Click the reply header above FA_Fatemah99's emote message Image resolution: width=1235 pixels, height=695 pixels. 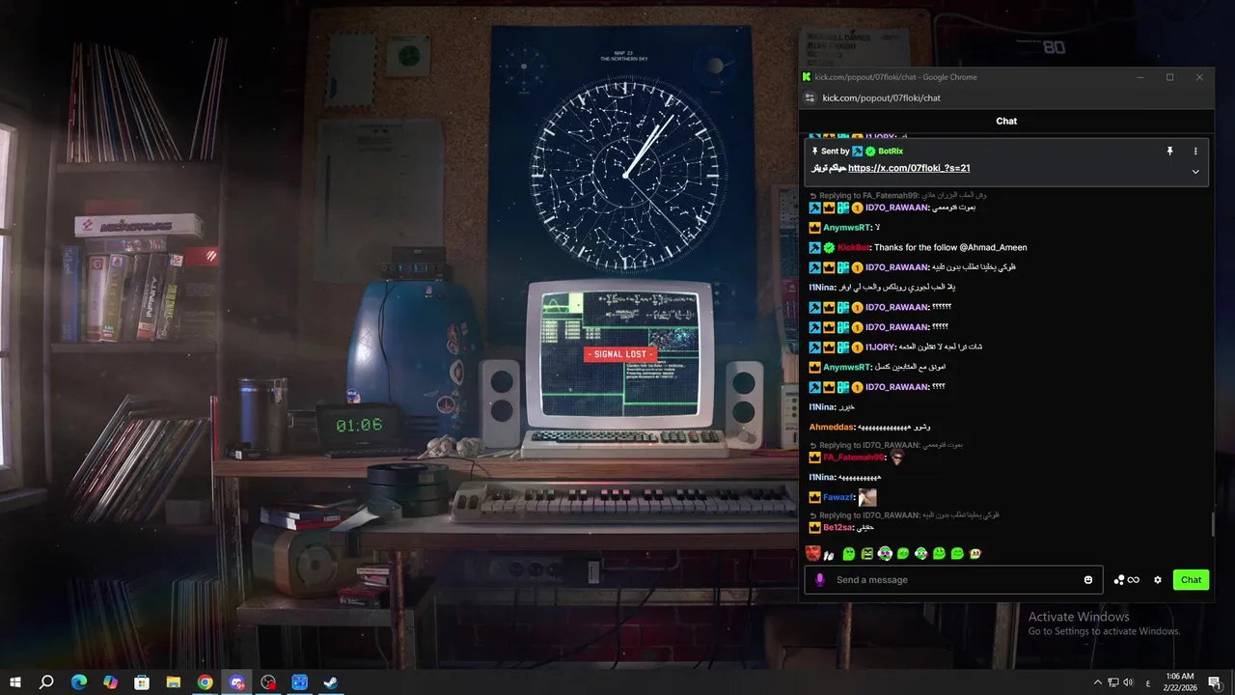coord(886,445)
